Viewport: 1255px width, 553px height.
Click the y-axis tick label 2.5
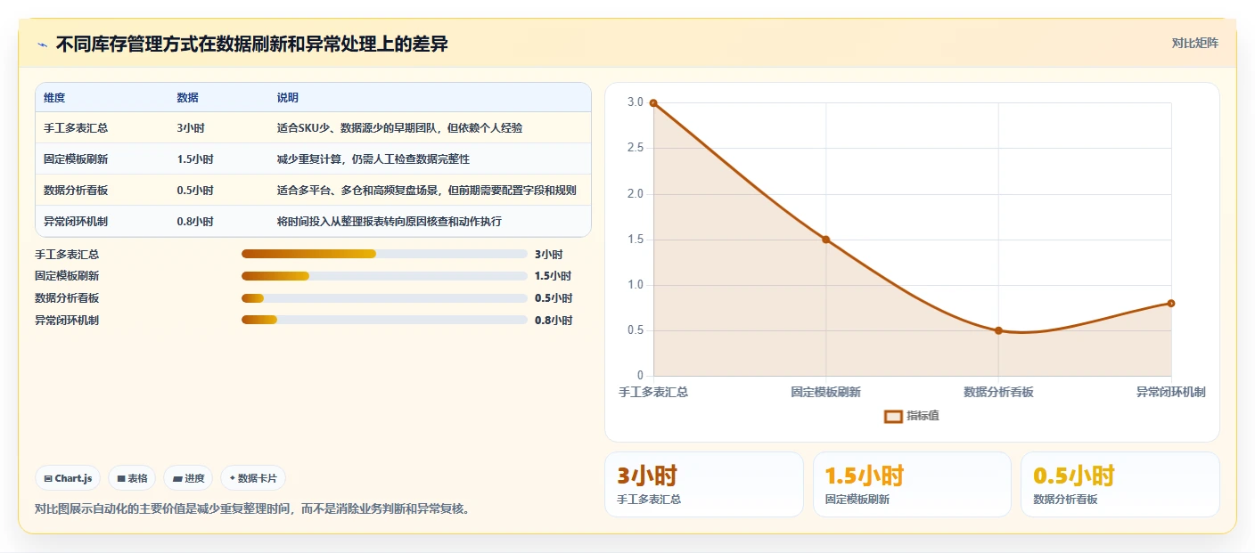pyautogui.click(x=635, y=148)
